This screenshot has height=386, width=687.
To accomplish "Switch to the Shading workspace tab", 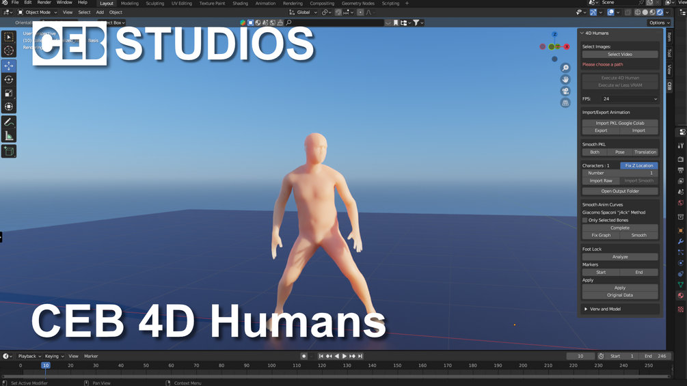I will coord(240,3).
